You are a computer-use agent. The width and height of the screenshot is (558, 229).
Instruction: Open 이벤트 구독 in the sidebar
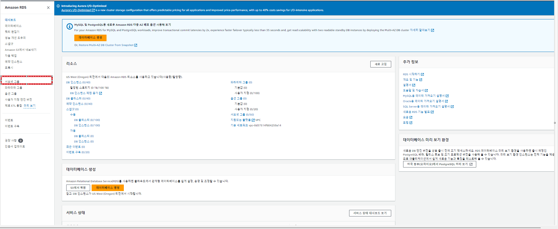(12, 126)
